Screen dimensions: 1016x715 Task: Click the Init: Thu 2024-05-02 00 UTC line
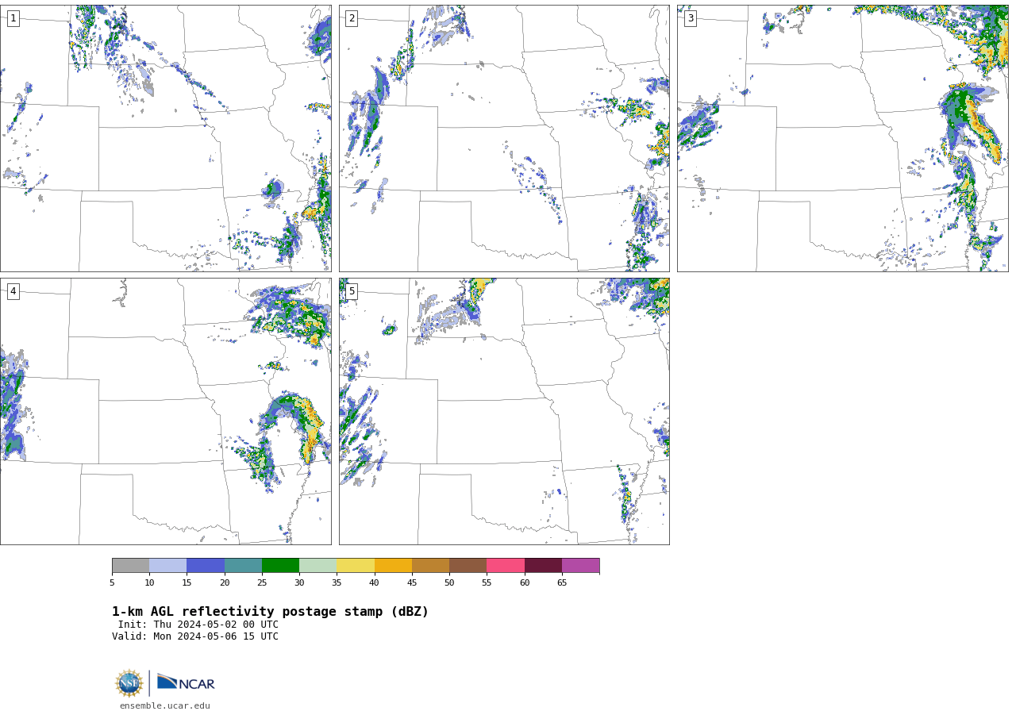(198, 625)
